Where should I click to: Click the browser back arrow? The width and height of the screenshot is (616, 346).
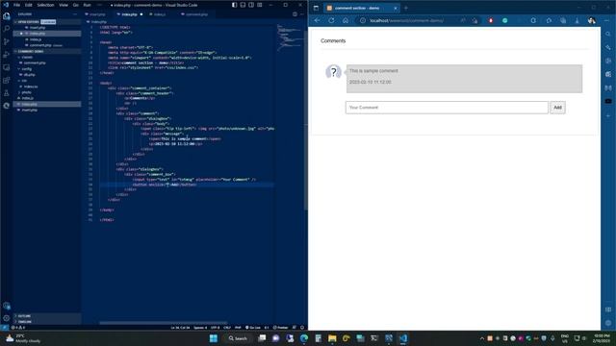318,20
